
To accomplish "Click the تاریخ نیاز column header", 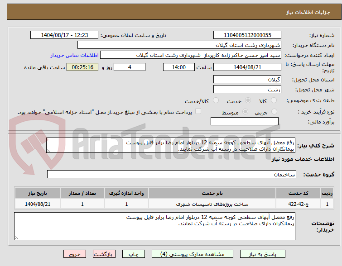I will (x=38, y=193).
